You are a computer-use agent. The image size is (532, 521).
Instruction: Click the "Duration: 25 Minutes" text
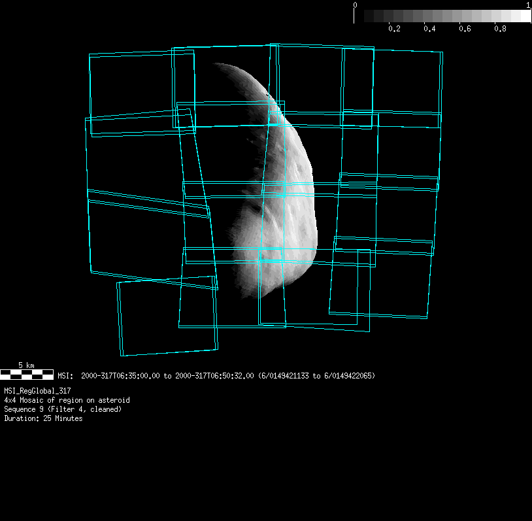pyautogui.click(x=43, y=418)
